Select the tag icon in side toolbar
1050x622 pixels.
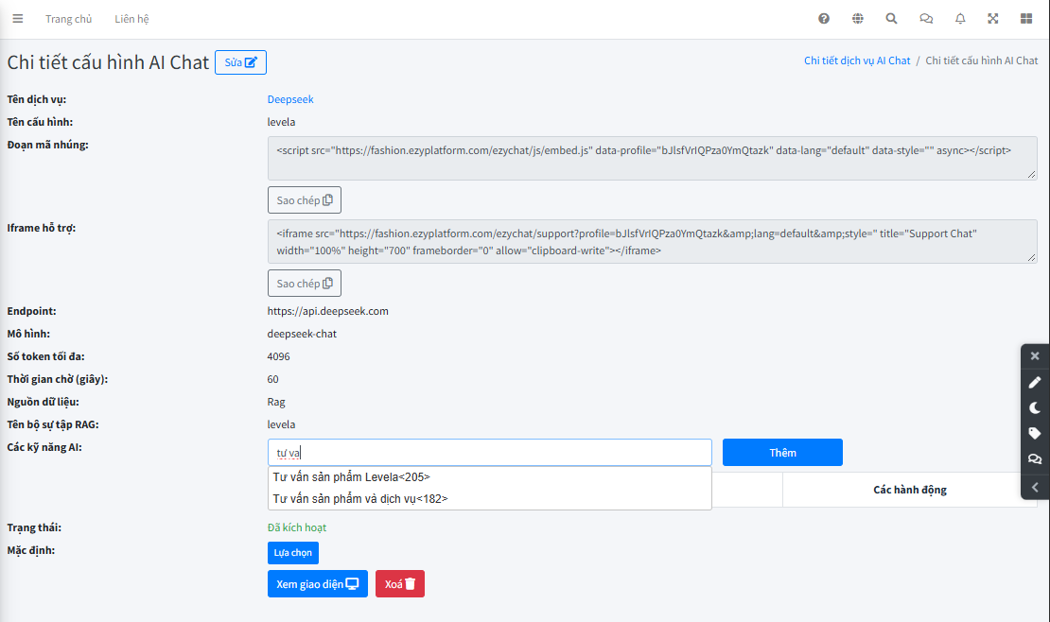tap(1035, 433)
